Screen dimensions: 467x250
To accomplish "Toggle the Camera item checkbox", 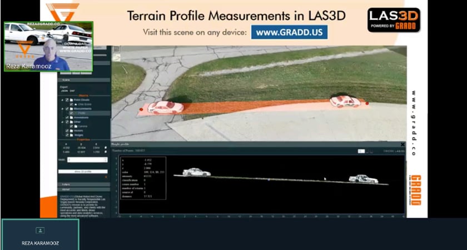I will tap(72, 127).
